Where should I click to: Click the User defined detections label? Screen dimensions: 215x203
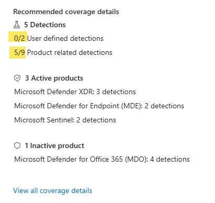pos(65,38)
